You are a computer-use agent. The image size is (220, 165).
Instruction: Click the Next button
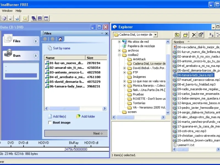coord(76,133)
